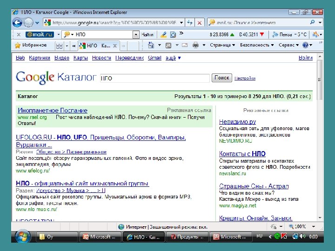Viewport: 335px width, 251px height.
Task: Click the Help question mark icon
Action: point(305,45)
